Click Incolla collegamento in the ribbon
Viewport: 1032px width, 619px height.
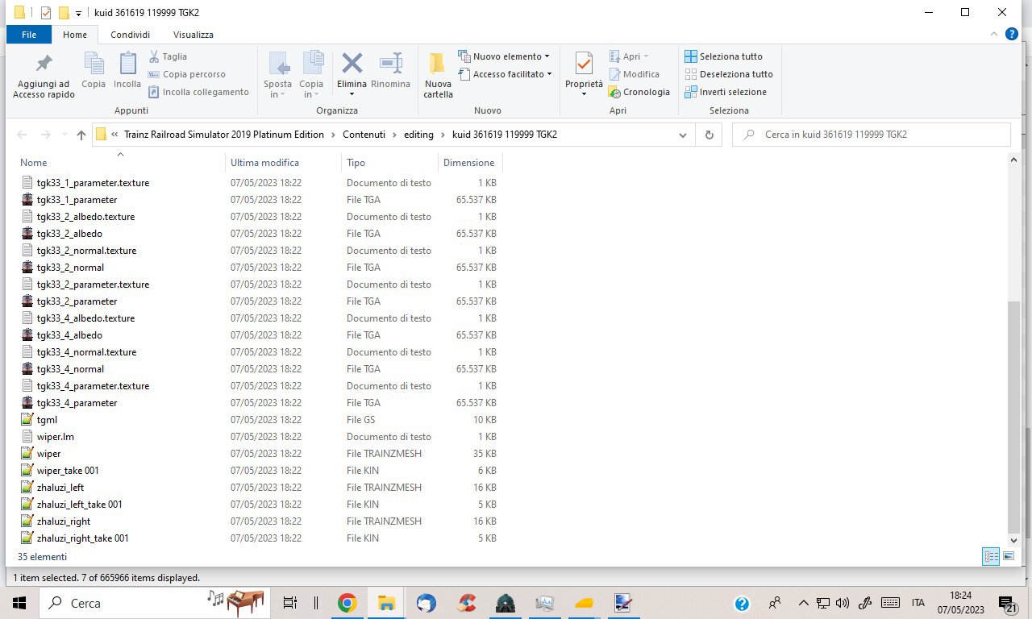(x=198, y=92)
